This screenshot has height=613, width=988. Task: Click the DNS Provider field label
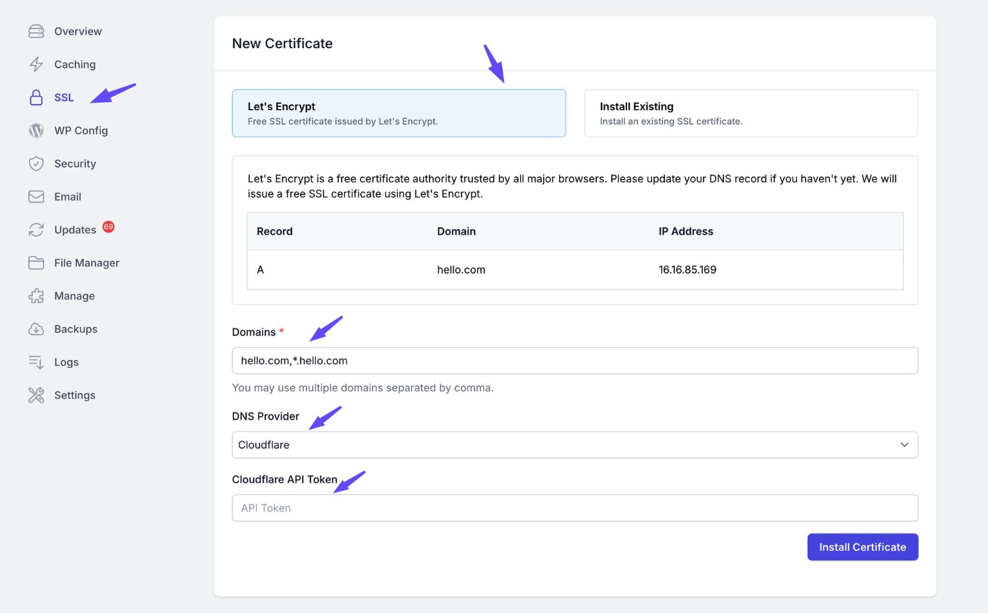265,416
